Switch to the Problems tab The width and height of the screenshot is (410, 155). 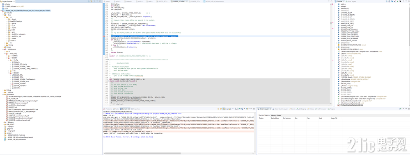[x=108, y=109]
